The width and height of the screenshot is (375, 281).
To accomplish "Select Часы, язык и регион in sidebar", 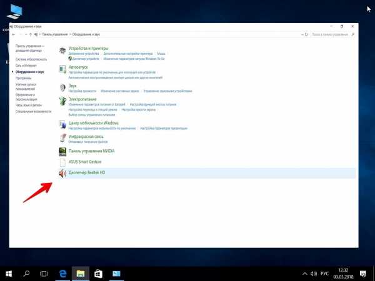I will (x=29, y=105).
